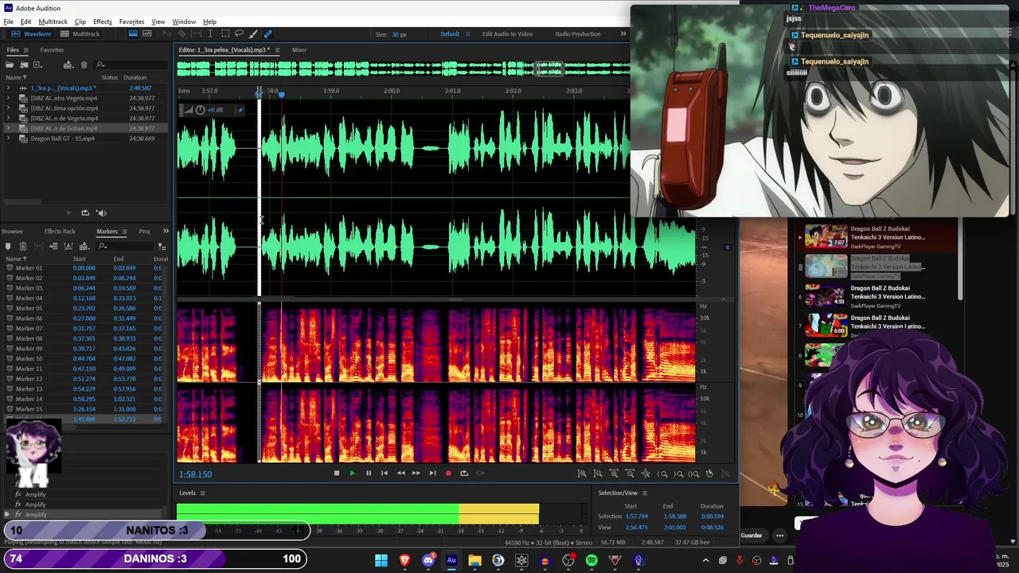This screenshot has height=573, width=1019.
Task: Select Radio Production workspace
Action: point(578,34)
